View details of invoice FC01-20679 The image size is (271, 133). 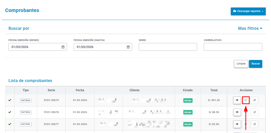click(237, 100)
